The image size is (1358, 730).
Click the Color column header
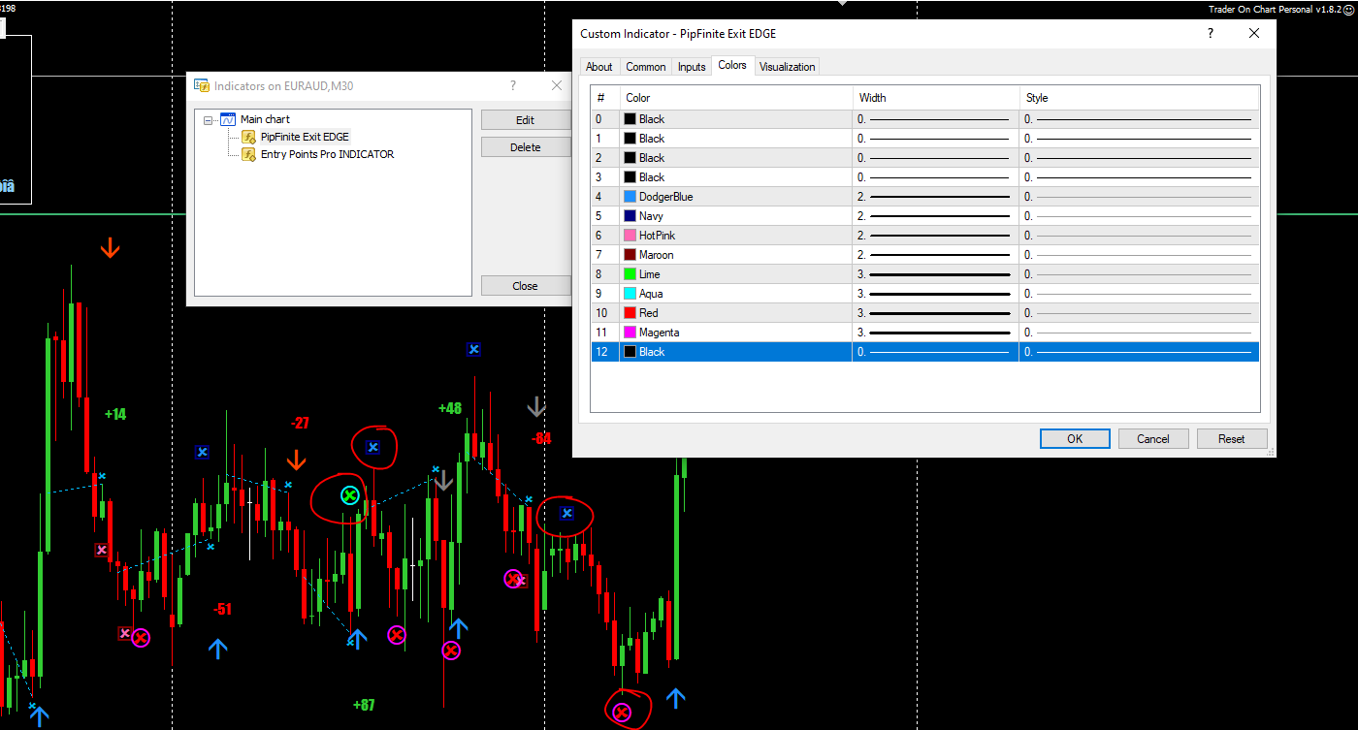(736, 98)
